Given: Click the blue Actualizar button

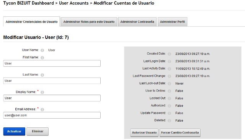Looking at the screenshot, I should 14,132.
